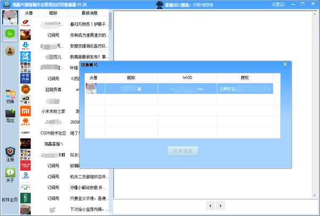320x216 pixels.
Task: Select the authorized account row in dialog
Action: tap(181, 89)
